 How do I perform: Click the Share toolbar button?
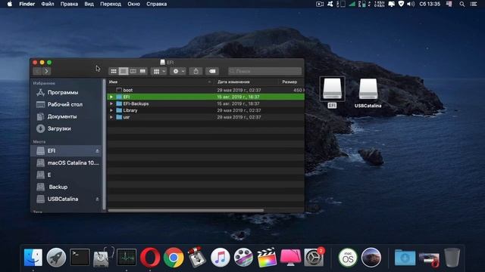pyautogui.click(x=196, y=71)
